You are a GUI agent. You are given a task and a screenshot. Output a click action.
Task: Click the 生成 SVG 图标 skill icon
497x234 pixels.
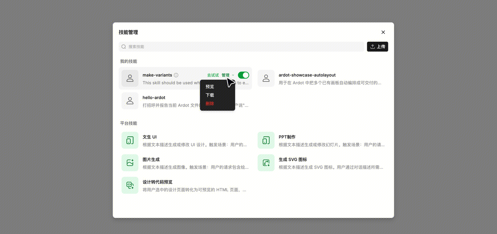coord(266,163)
